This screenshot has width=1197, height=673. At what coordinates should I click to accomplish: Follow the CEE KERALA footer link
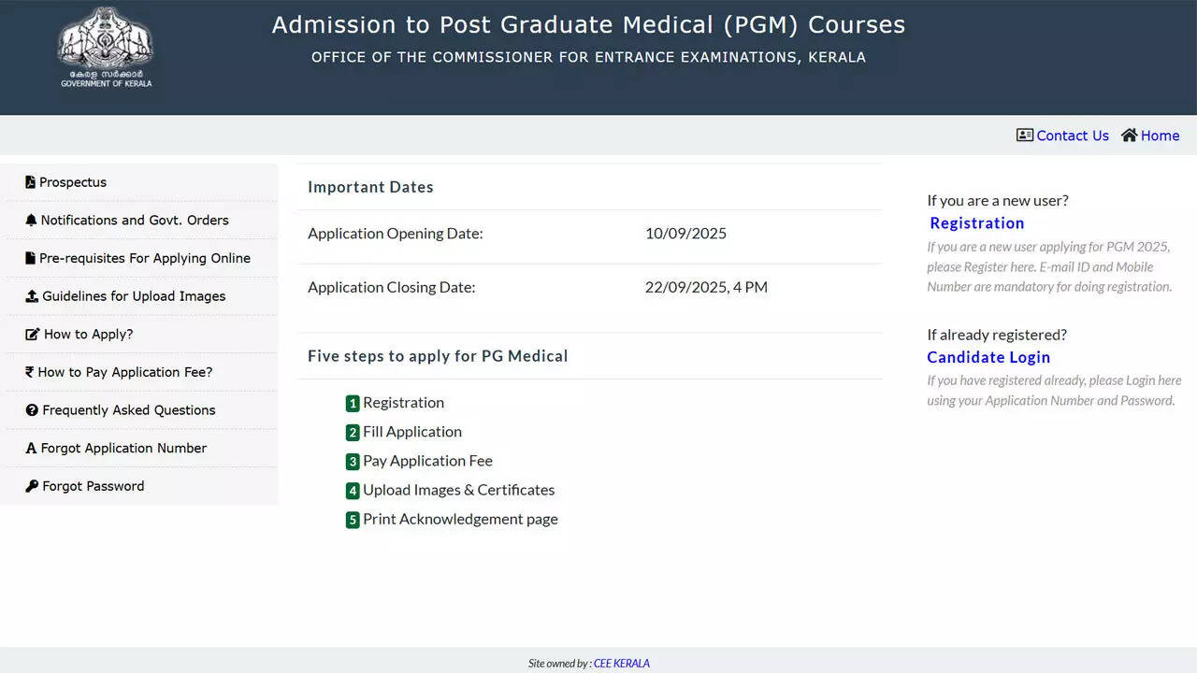pos(621,664)
